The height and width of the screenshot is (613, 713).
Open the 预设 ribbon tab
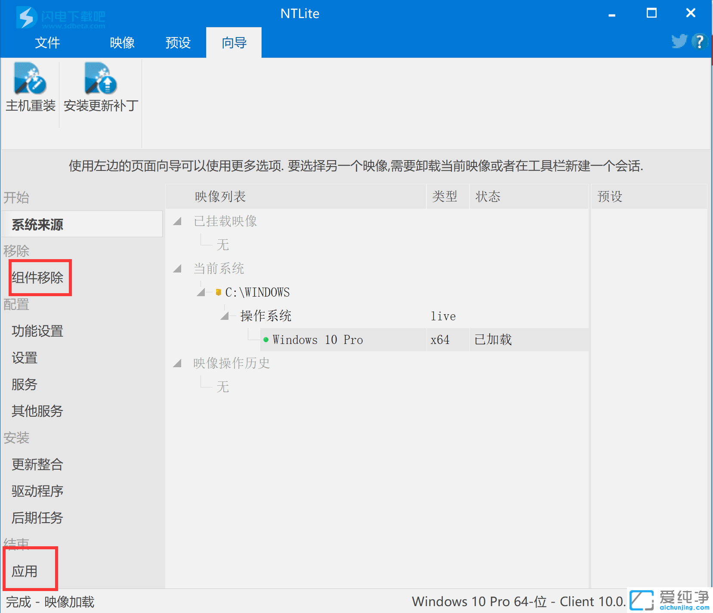[x=178, y=43]
